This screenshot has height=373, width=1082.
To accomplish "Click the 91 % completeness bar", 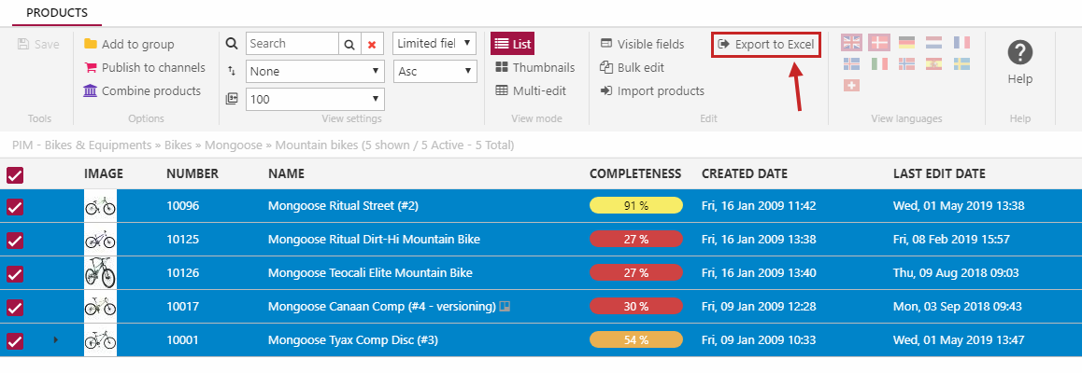I will [x=635, y=206].
